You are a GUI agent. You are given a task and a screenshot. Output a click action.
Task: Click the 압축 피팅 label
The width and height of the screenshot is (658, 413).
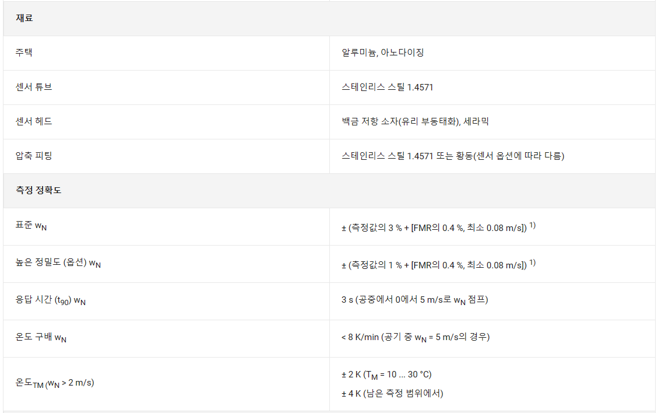click(x=34, y=156)
